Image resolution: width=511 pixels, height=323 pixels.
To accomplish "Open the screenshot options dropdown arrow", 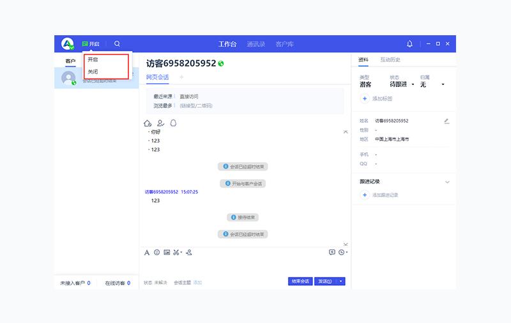I will [x=181, y=252].
